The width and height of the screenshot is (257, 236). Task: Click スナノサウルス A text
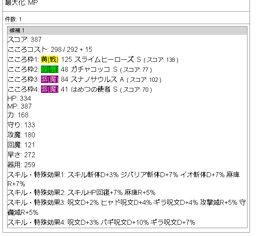(97, 80)
